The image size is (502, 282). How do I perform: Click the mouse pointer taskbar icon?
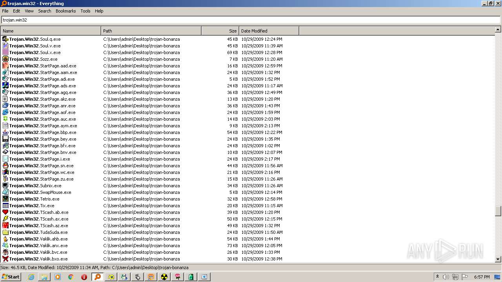click(x=138, y=277)
